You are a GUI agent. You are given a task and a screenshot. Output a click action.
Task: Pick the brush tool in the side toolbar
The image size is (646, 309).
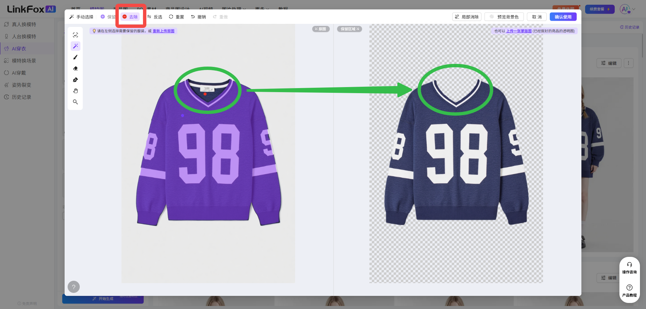tap(75, 57)
